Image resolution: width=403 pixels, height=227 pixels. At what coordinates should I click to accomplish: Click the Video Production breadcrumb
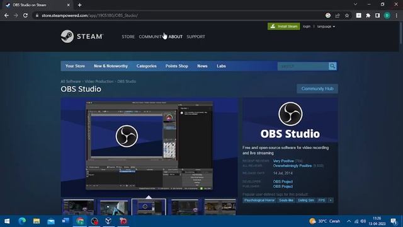click(x=99, y=81)
